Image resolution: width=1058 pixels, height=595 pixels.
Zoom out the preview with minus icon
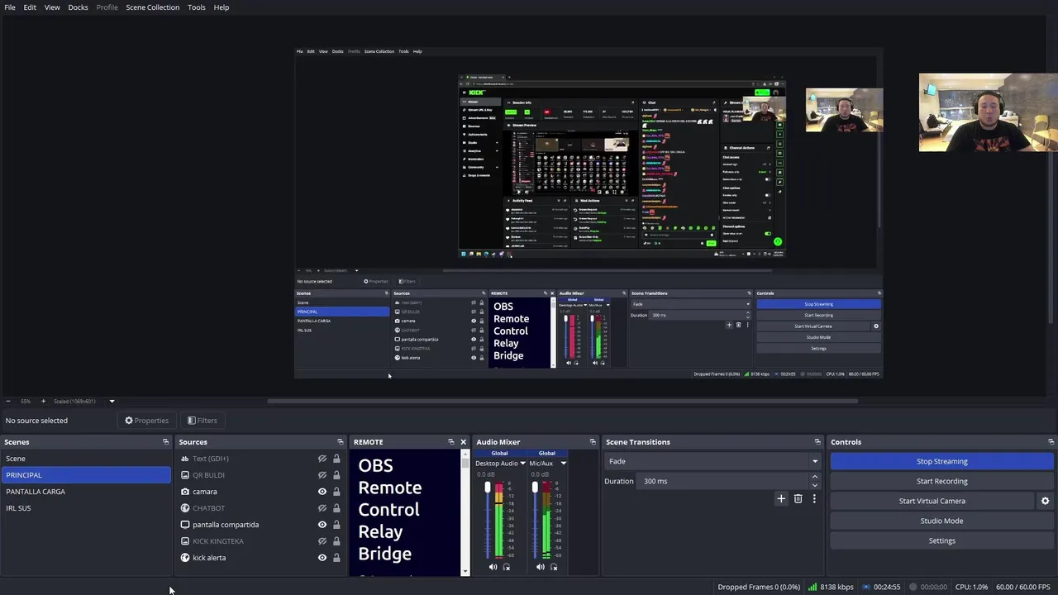(x=8, y=402)
